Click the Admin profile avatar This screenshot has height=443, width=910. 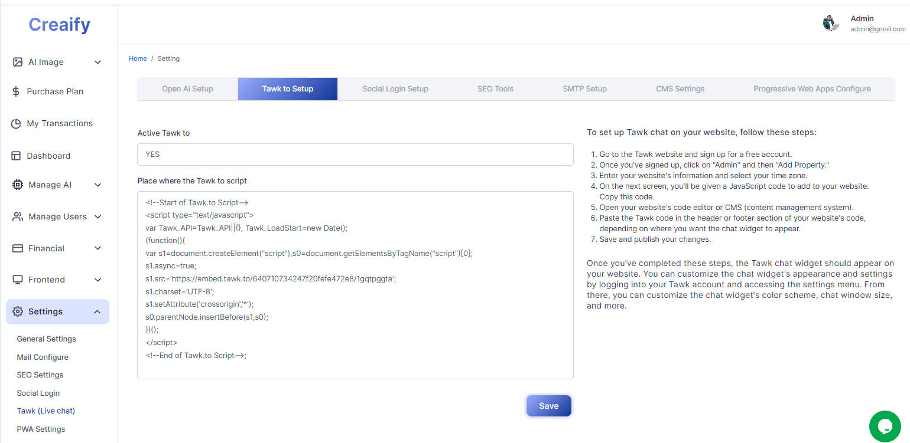pos(831,23)
